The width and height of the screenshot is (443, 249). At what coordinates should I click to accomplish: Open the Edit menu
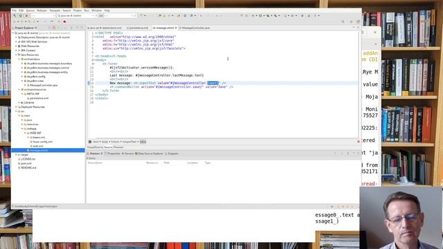[x=21, y=10]
